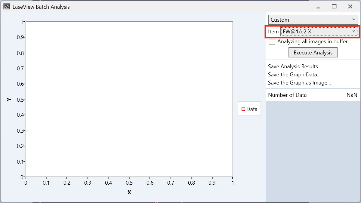Open the Custom preset dropdown

click(x=313, y=20)
